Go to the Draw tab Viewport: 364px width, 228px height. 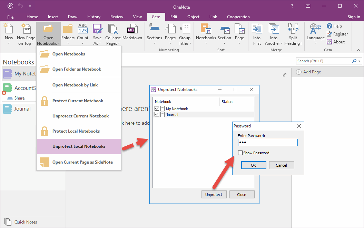73,17
